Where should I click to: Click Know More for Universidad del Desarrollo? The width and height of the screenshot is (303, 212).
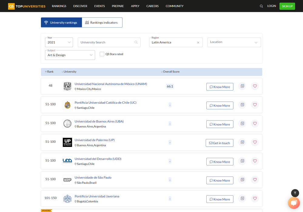pos(220,162)
